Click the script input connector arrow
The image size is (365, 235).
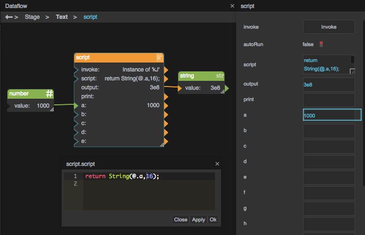[x=76, y=78]
